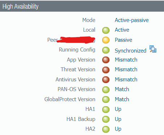
Task: Click the HA1 Up status link
Action: tap(118, 109)
